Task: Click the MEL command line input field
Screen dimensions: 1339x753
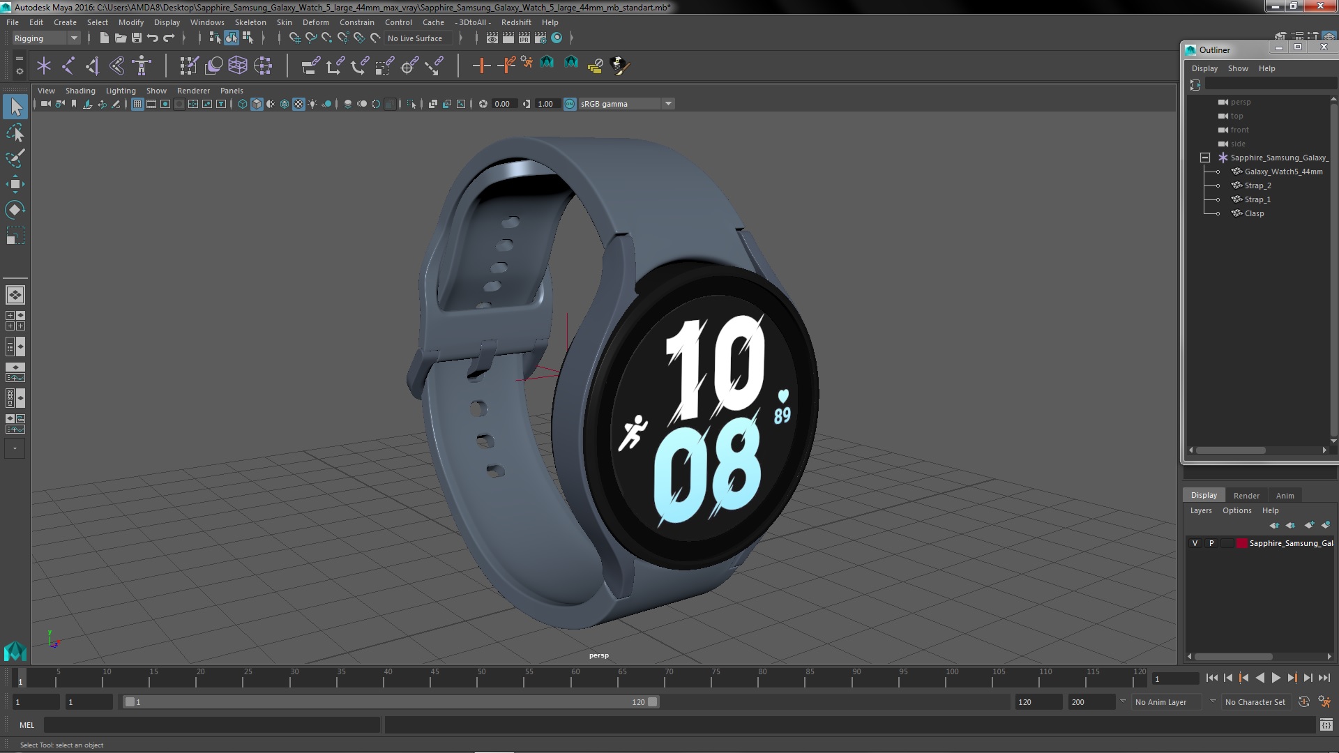Action: pos(212,725)
